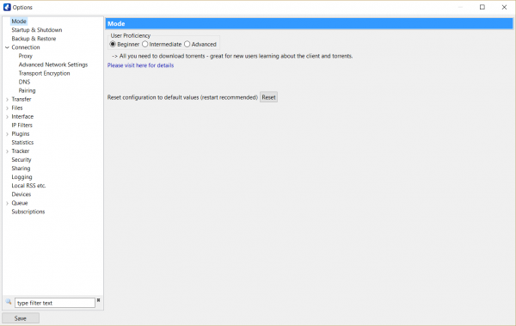Expand the Interface tree node
The image size is (516, 326).
point(7,117)
